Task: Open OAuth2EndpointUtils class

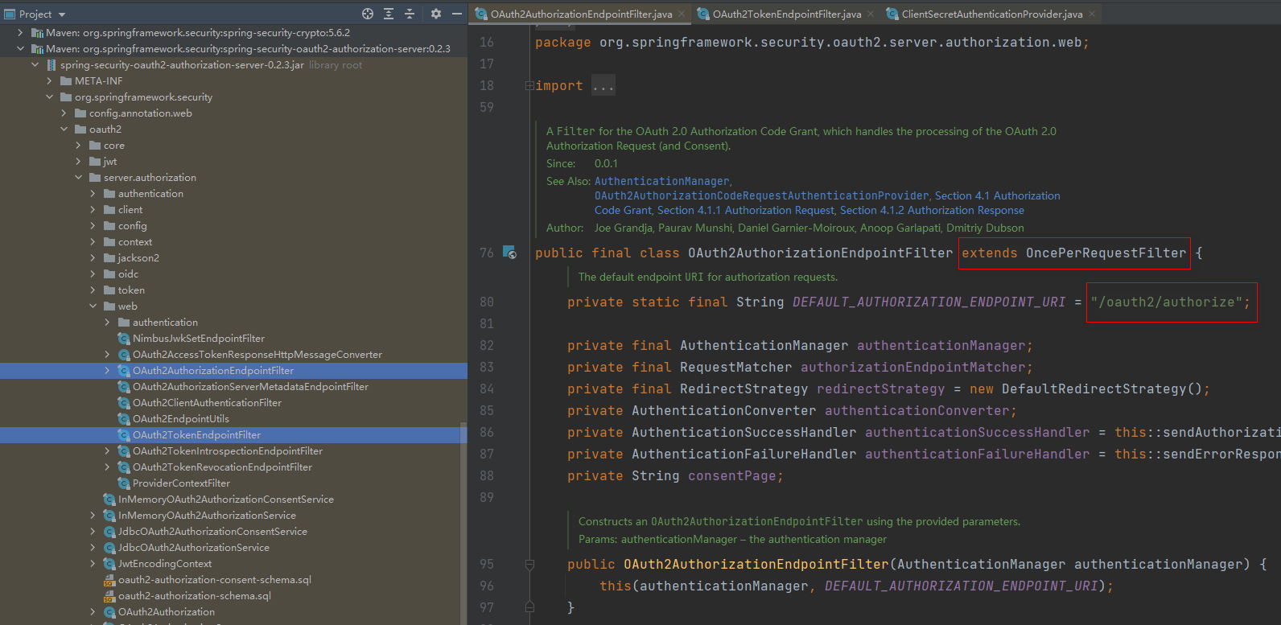Action: pos(181,419)
